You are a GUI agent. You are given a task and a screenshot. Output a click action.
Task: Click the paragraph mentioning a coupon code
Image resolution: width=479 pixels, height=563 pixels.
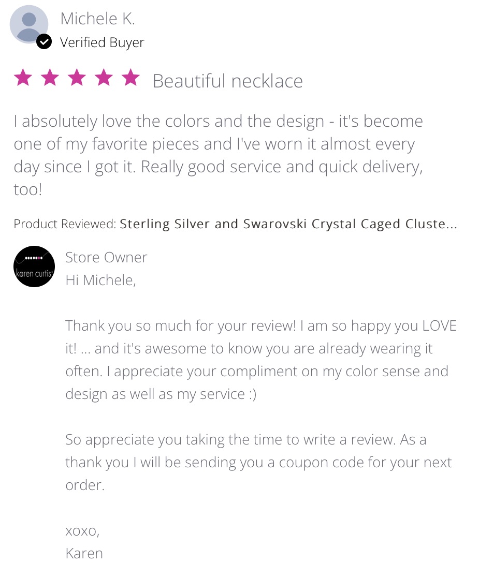259,462
